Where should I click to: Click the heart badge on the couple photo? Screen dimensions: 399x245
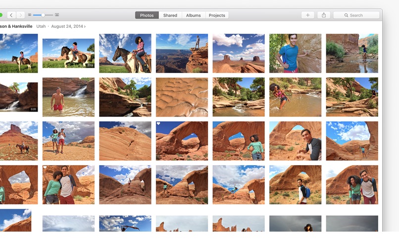[45, 168]
